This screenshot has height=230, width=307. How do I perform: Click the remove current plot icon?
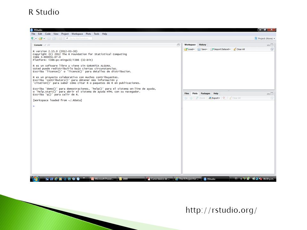point(224,98)
